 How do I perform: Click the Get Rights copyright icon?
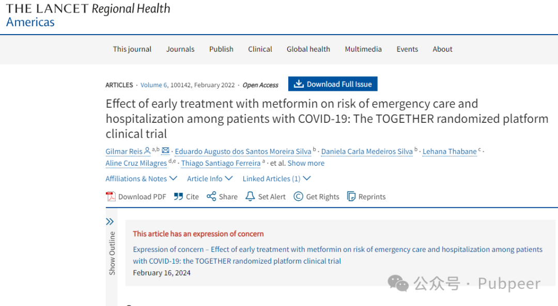coord(298,197)
